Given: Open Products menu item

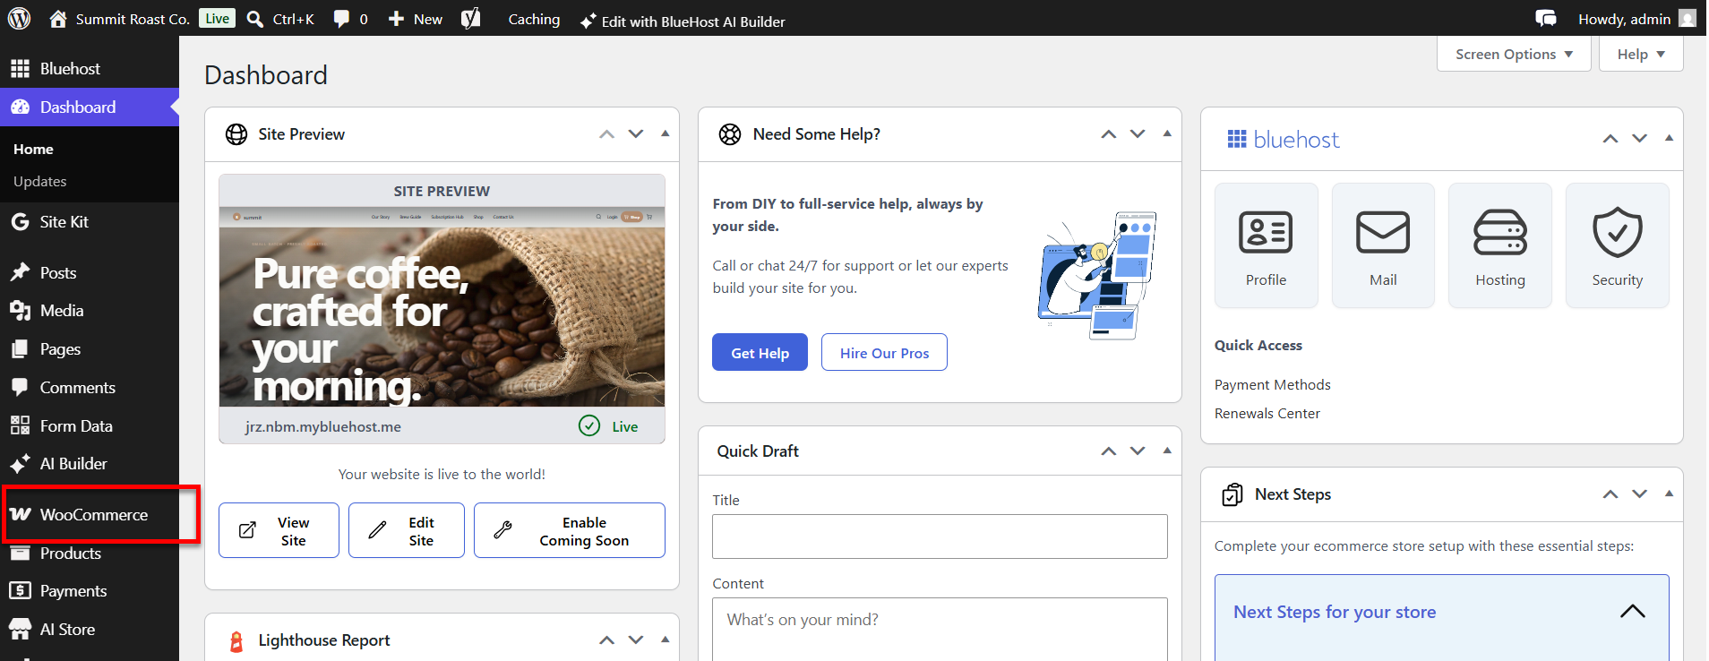Looking at the screenshot, I should (x=90, y=554).
